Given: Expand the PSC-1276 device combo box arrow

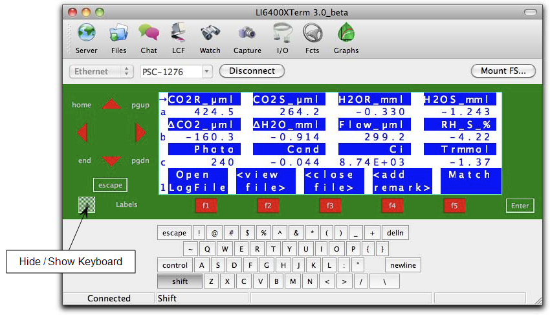Looking at the screenshot, I should coord(207,72).
